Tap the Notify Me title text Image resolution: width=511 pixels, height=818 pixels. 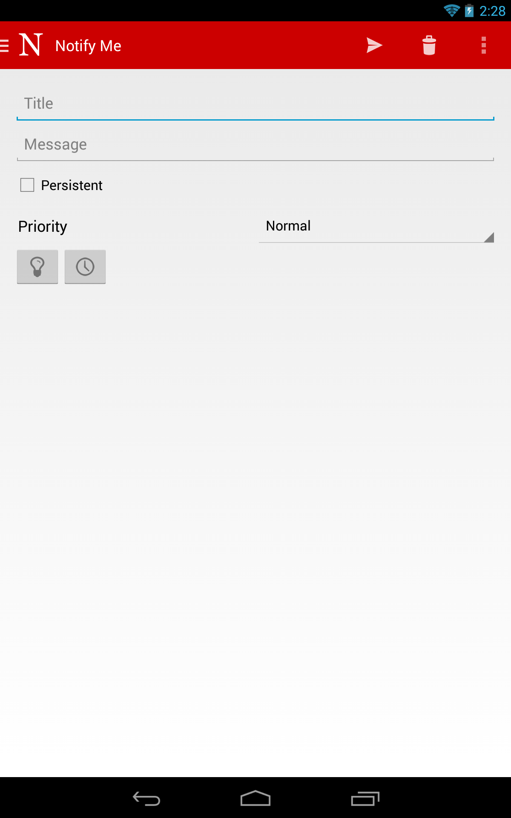coord(88,46)
